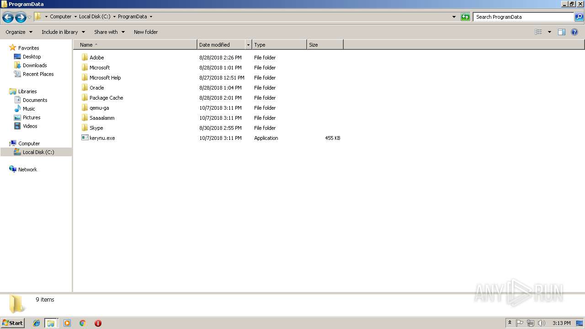Open the Start menu
Image resolution: width=585 pixels, height=329 pixels.
click(12, 323)
